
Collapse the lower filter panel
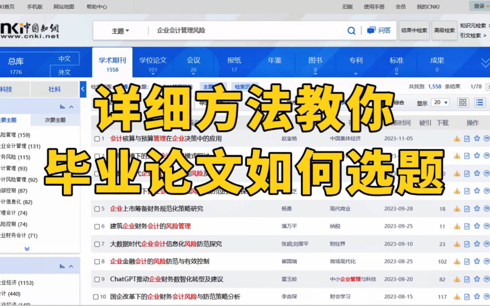coord(71,266)
